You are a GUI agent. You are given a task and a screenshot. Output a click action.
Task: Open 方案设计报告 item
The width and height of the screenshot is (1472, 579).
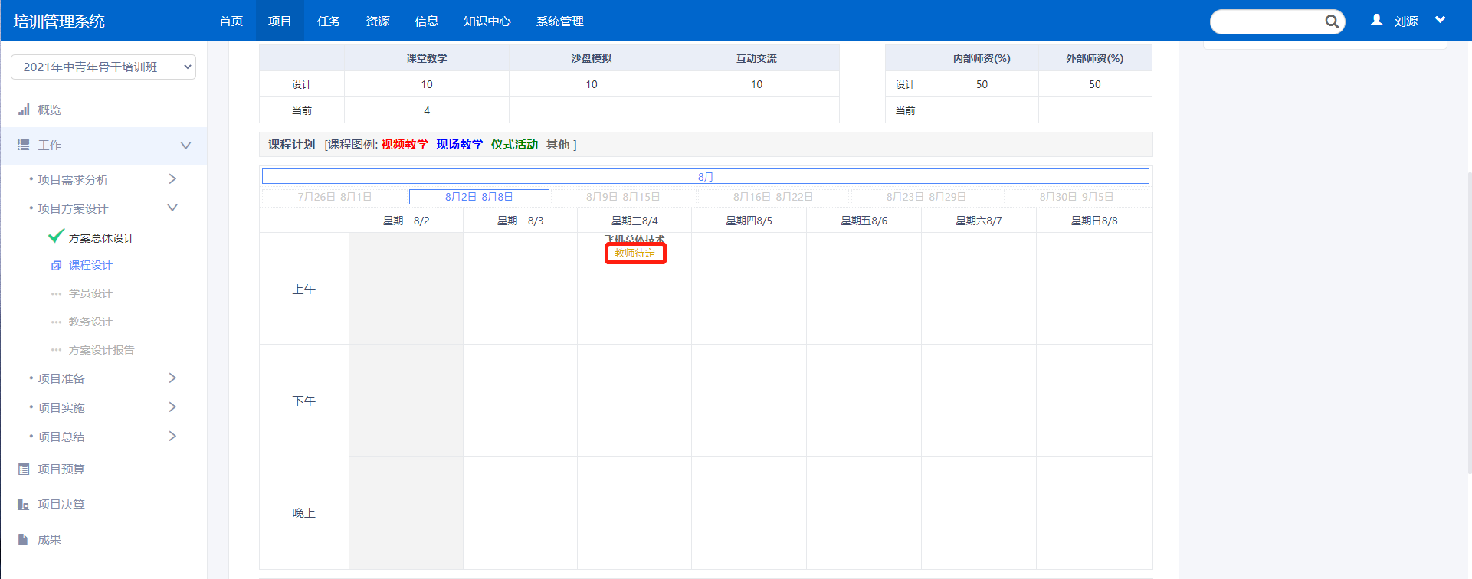click(101, 350)
